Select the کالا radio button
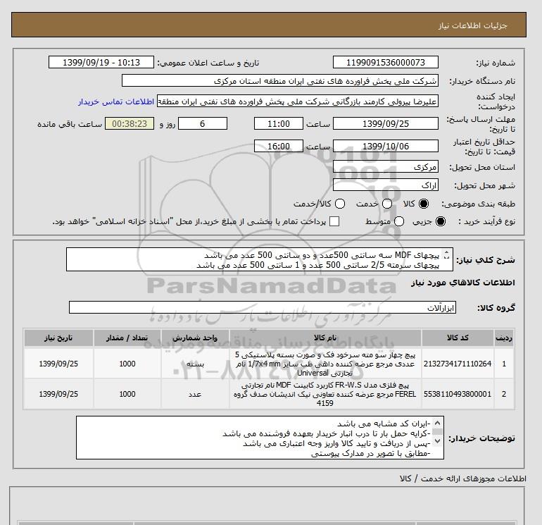542x525 pixels. coord(424,204)
